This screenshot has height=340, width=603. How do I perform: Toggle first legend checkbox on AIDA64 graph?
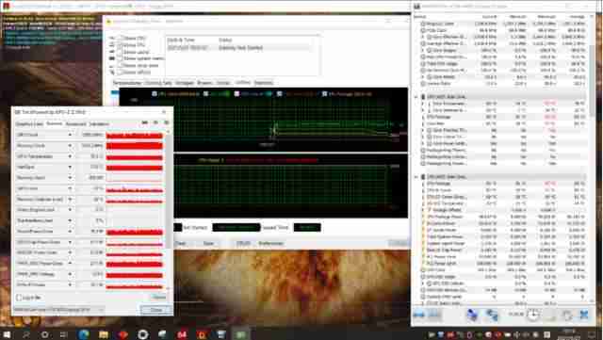click(x=155, y=94)
